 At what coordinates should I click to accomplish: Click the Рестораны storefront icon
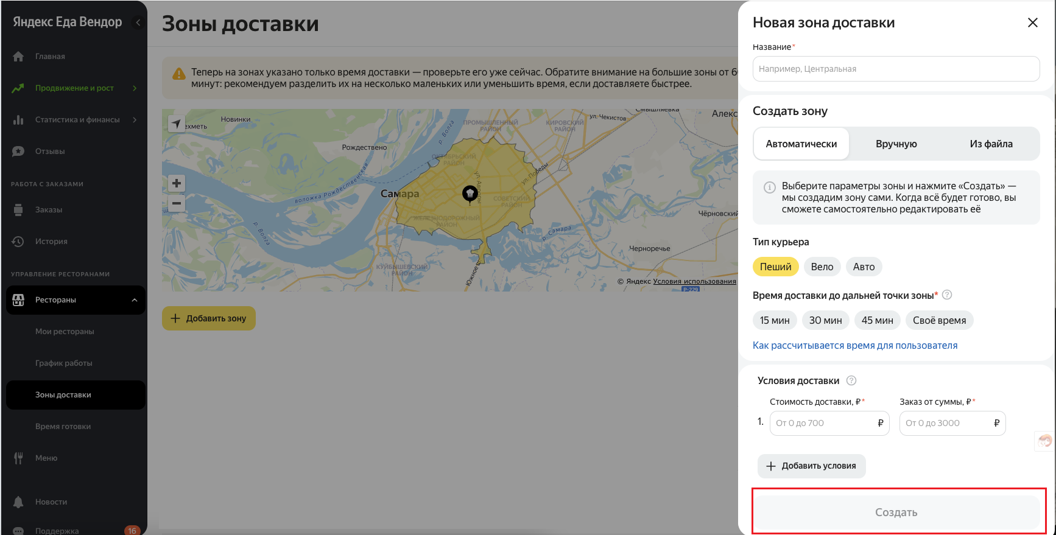click(x=18, y=300)
